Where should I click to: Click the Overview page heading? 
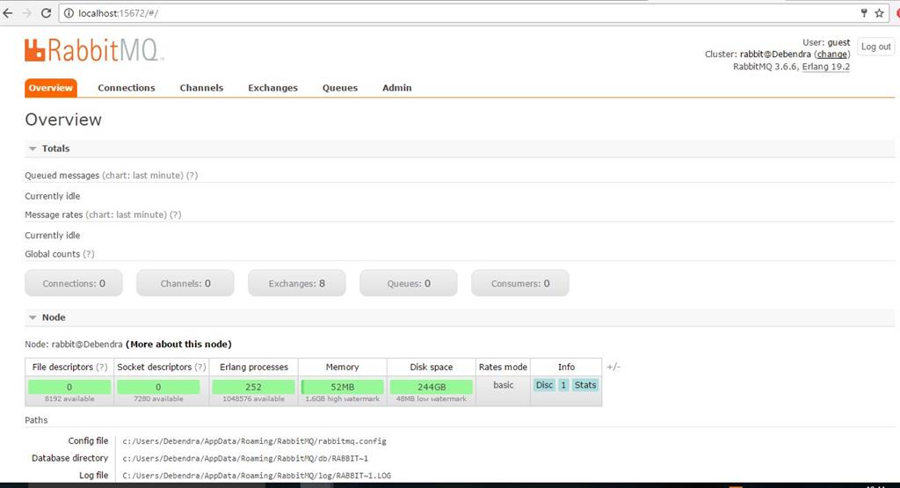tap(63, 120)
